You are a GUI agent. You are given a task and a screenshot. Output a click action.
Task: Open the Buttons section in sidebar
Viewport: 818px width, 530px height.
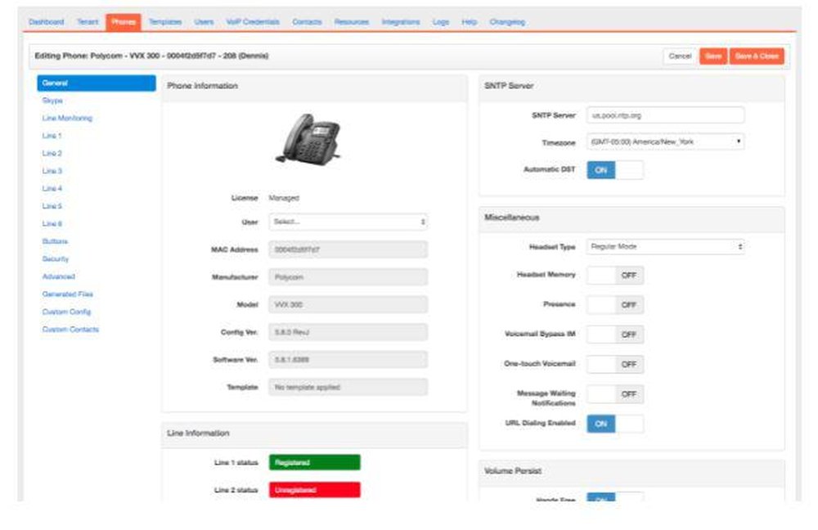pos(56,241)
